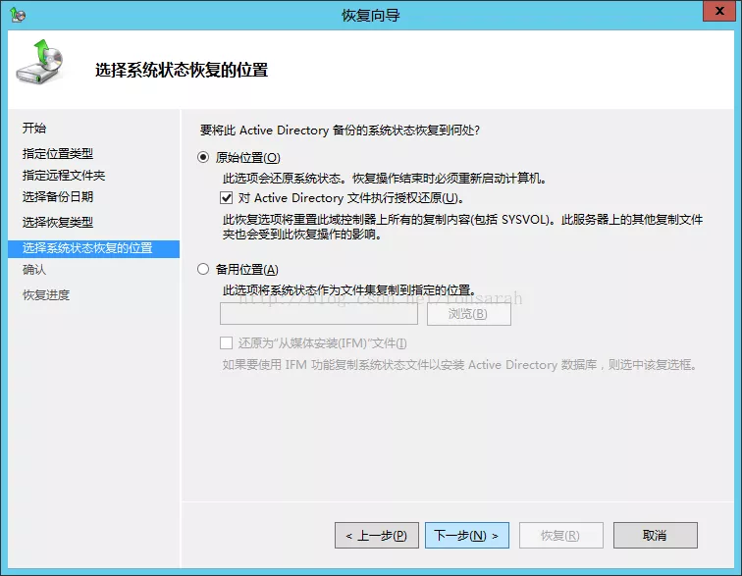The width and height of the screenshot is (742, 576).
Task: Select the 备用位置(A) radio button
Action: coord(204,270)
